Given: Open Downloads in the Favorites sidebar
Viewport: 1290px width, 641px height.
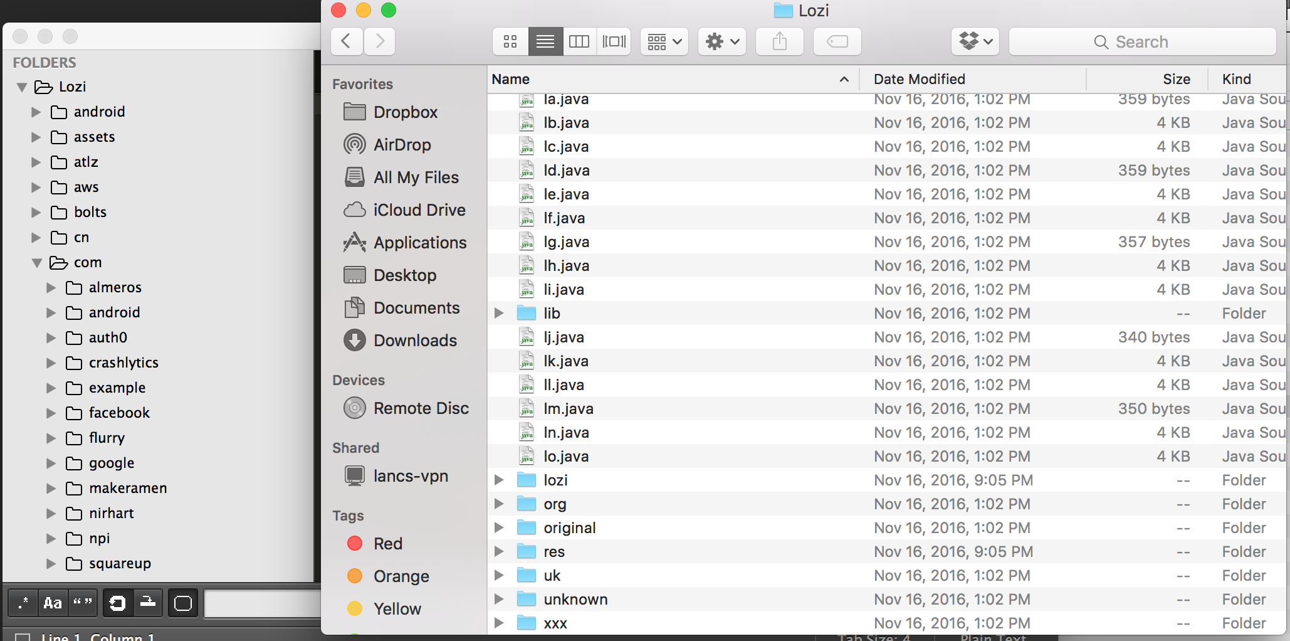Looking at the screenshot, I should 415,341.
